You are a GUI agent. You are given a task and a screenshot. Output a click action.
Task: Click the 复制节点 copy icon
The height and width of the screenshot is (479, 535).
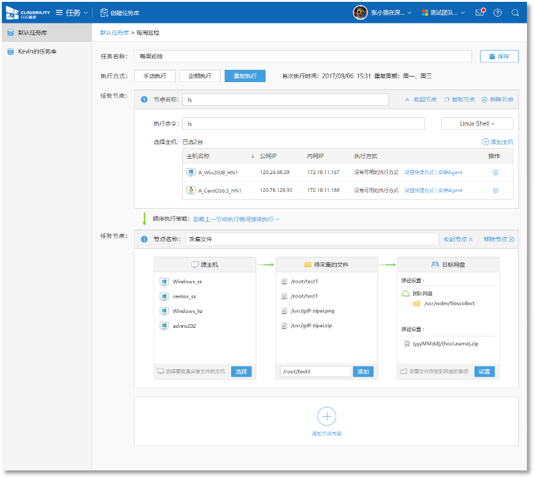click(x=447, y=99)
